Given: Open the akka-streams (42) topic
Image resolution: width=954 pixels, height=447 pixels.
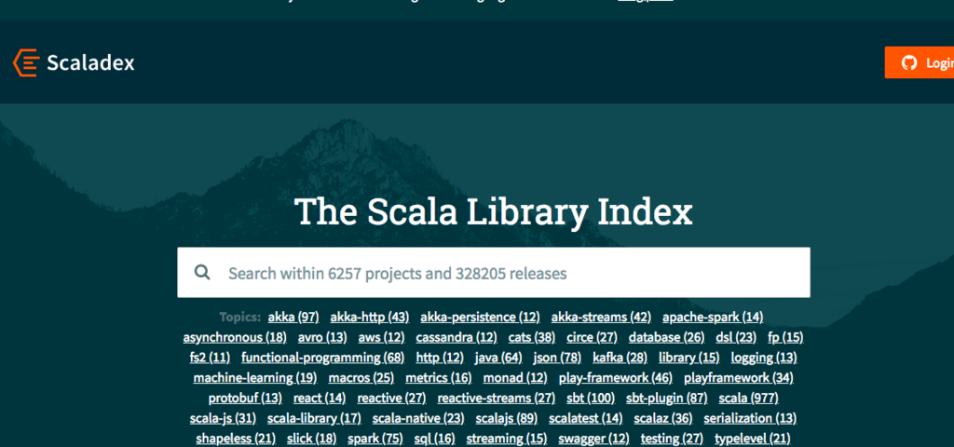Looking at the screenshot, I should (x=601, y=317).
